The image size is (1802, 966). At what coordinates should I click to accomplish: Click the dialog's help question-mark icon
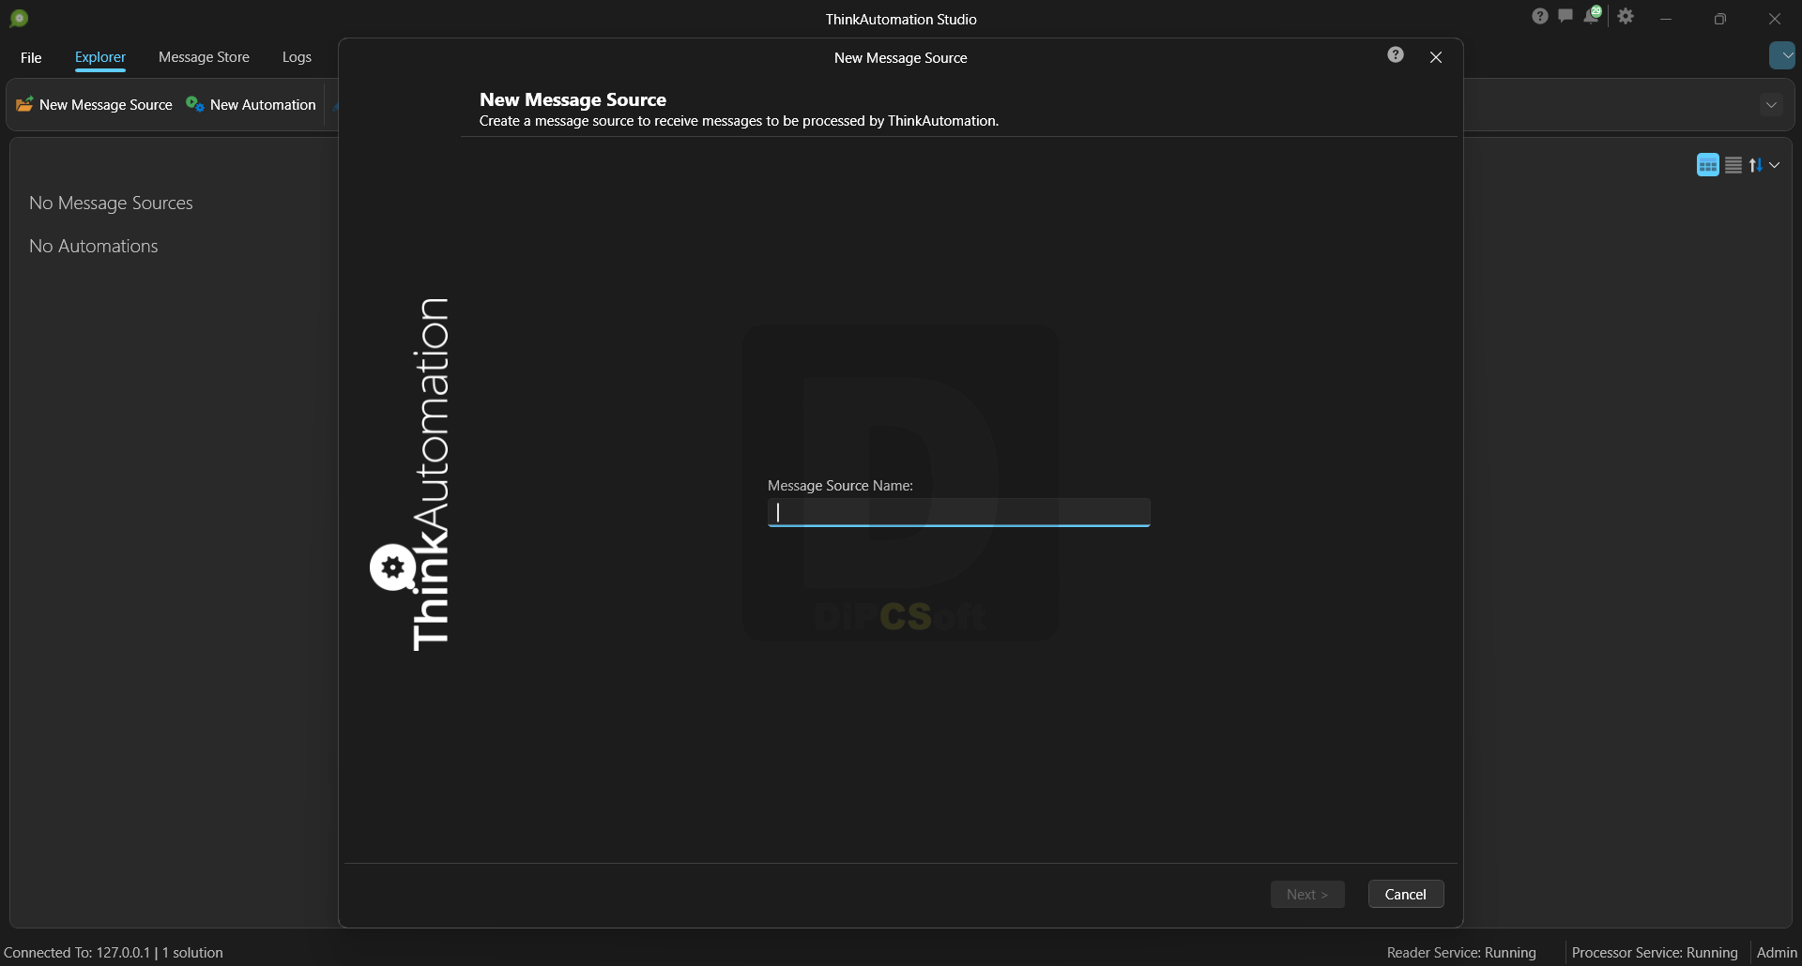click(x=1396, y=54)
